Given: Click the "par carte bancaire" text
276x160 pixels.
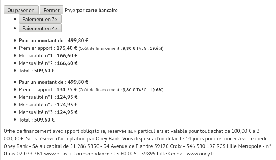Looking at the screenshot, I should coord(97,10).
